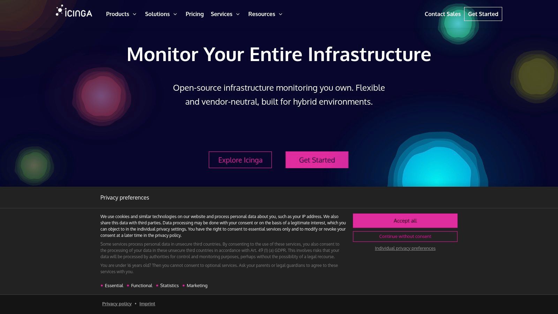Open the Privacy policy link

click(x=117, y=304)
